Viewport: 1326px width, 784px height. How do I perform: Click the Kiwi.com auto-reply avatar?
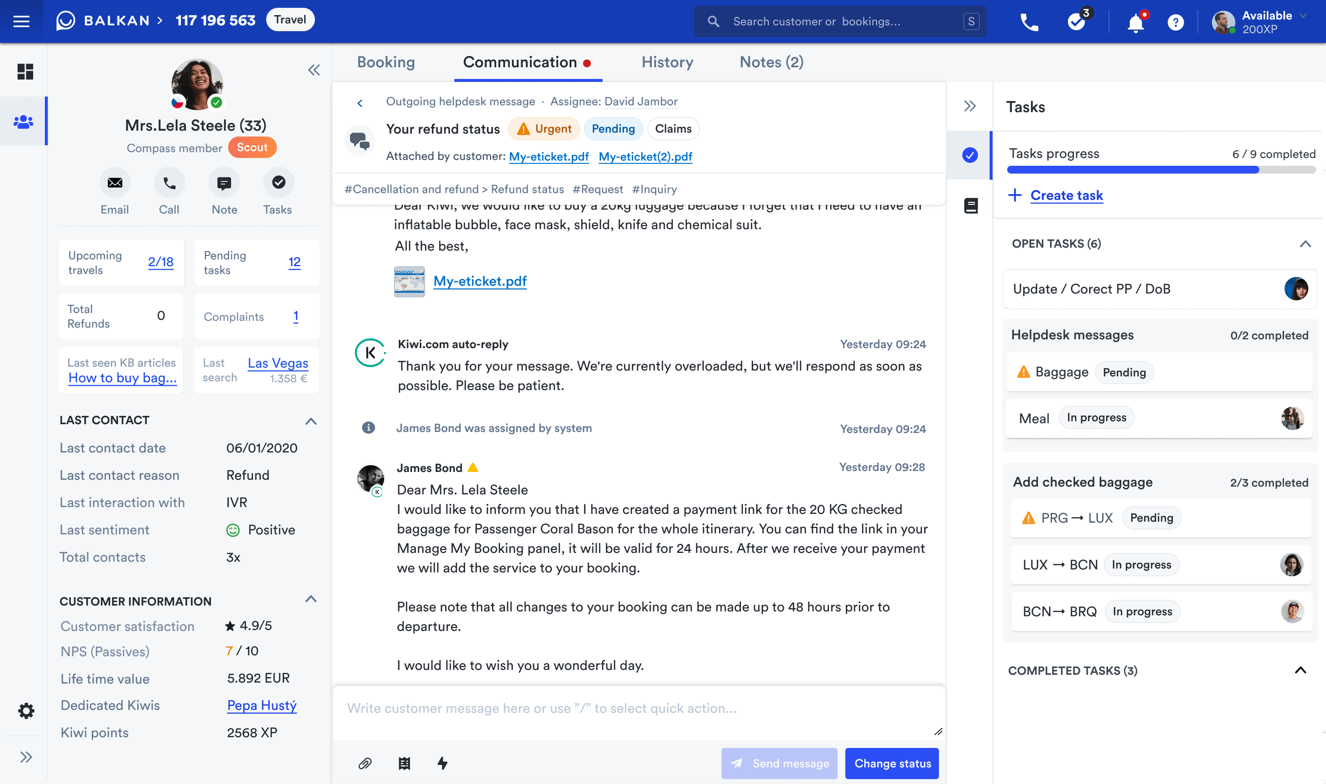(370, 353)
